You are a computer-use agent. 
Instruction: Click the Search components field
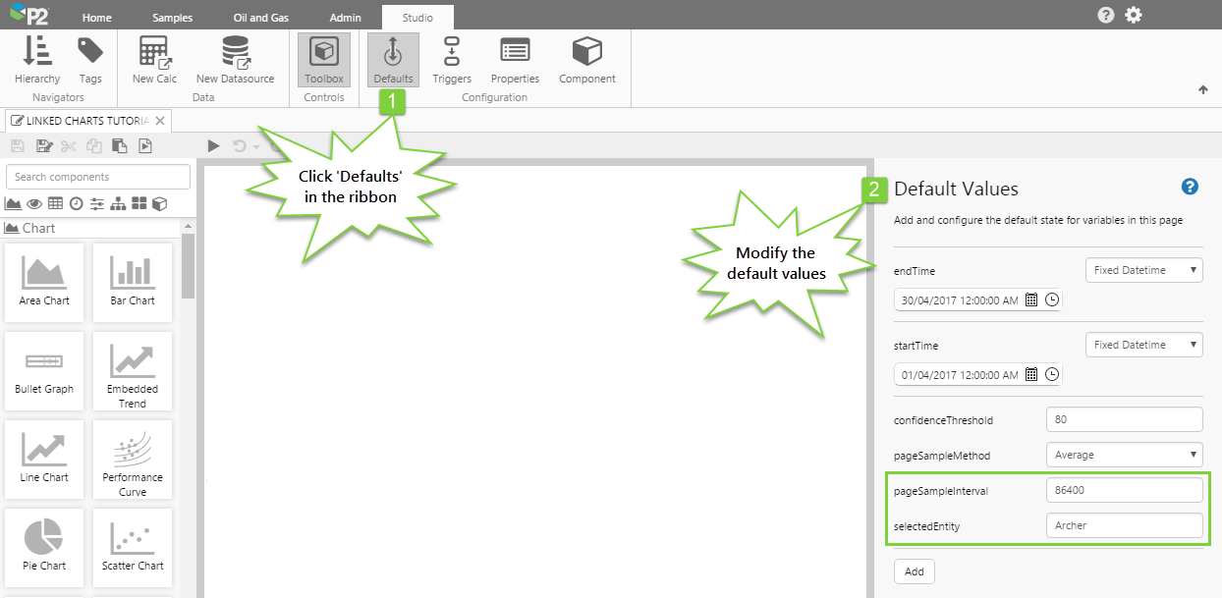pyautogui.click(x=98, y=177)
